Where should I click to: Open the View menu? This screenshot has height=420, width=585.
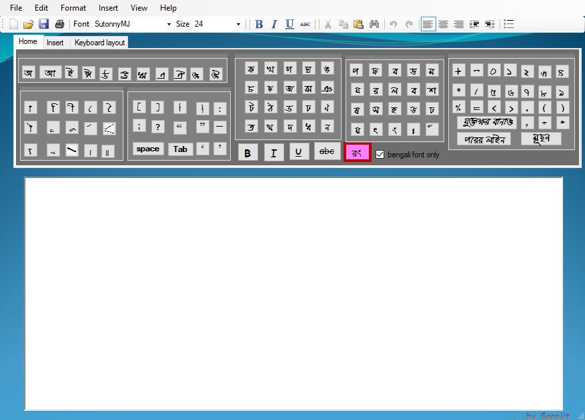pos(139,8)
